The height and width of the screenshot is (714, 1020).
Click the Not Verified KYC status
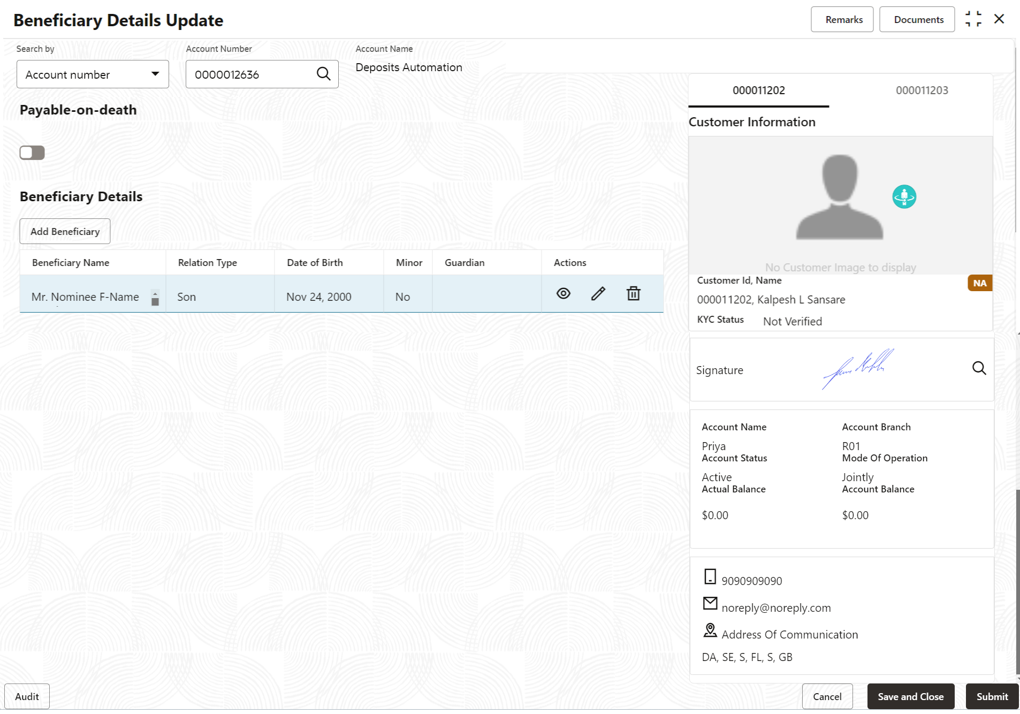coord(792,322)
